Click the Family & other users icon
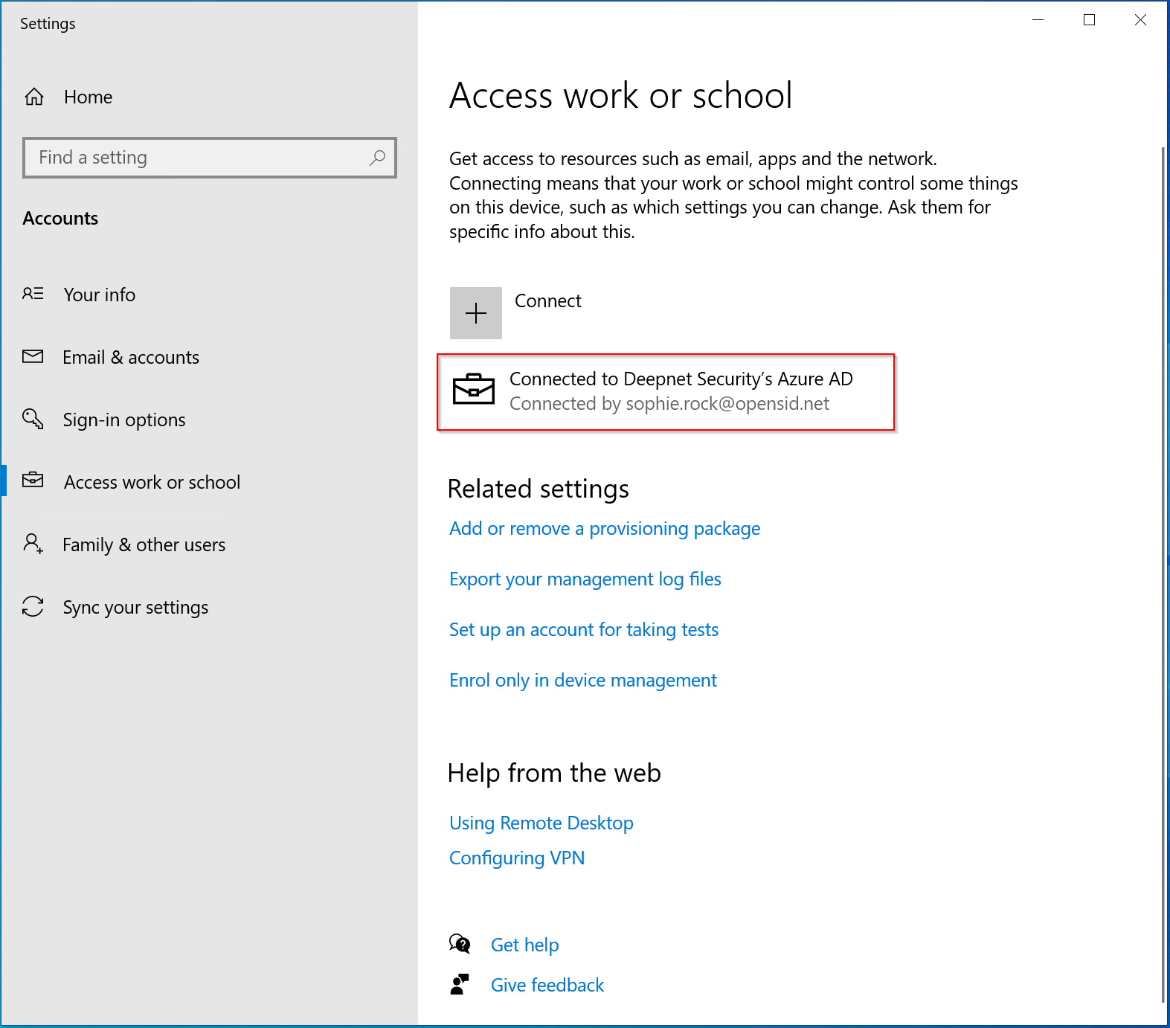Screen dimensions: 1170x1028 33,544
